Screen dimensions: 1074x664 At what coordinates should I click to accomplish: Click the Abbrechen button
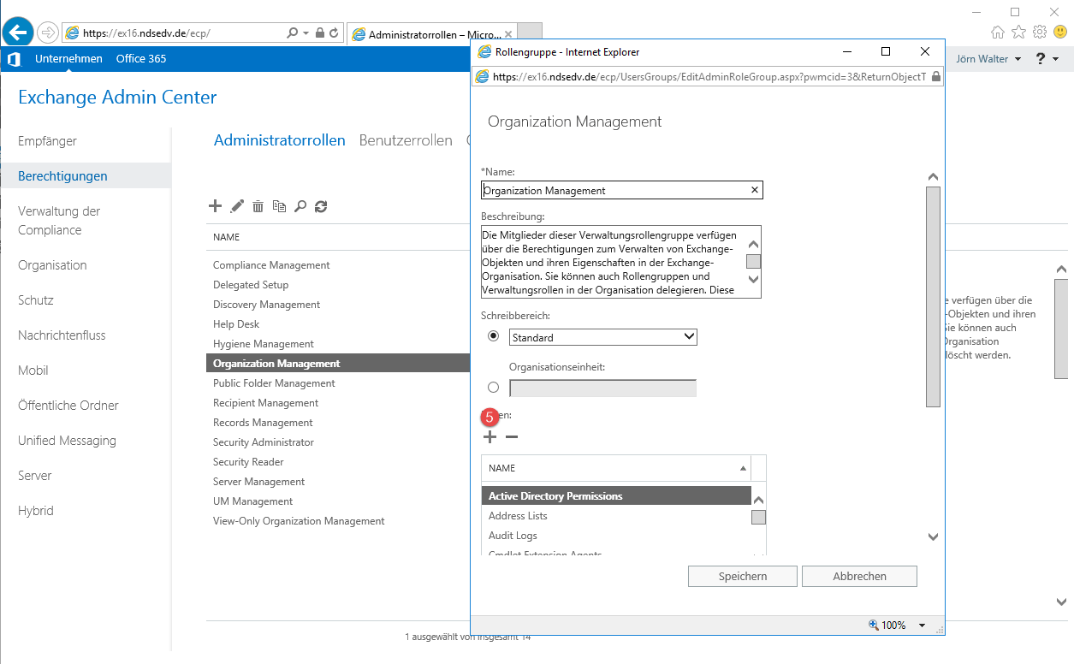pos(859,576)
